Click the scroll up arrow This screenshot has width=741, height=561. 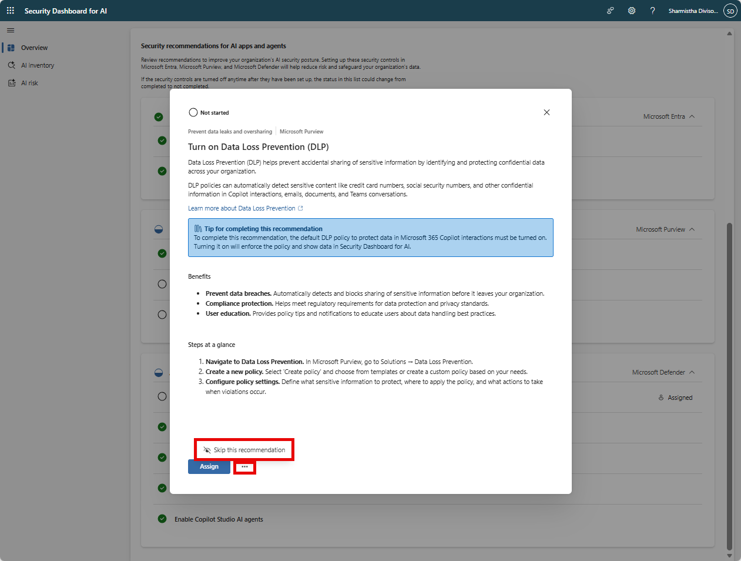click(729, 34)
